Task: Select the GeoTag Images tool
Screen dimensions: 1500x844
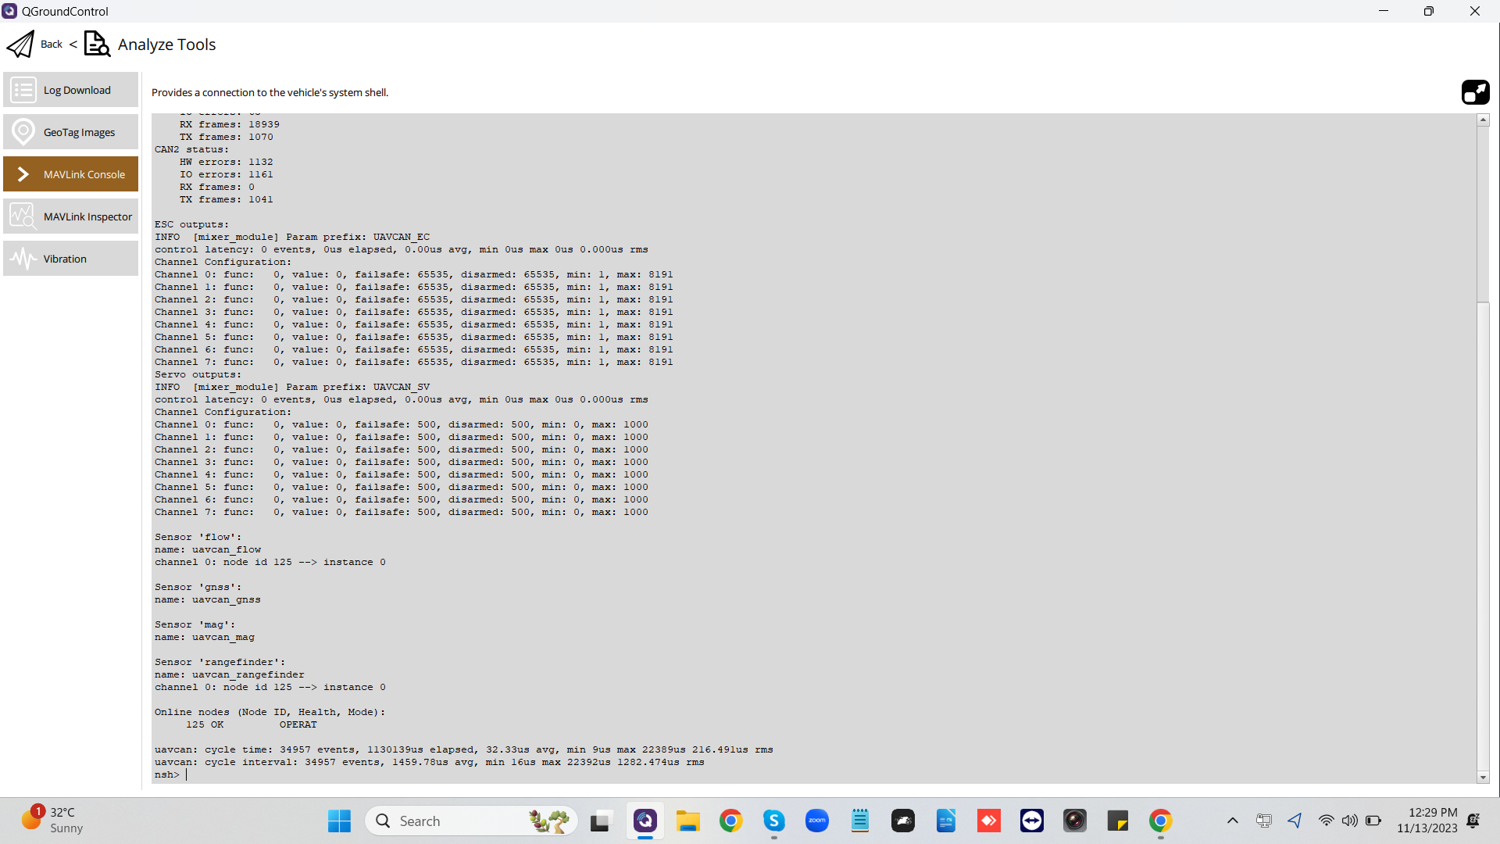Action: [x=70, y=131]
